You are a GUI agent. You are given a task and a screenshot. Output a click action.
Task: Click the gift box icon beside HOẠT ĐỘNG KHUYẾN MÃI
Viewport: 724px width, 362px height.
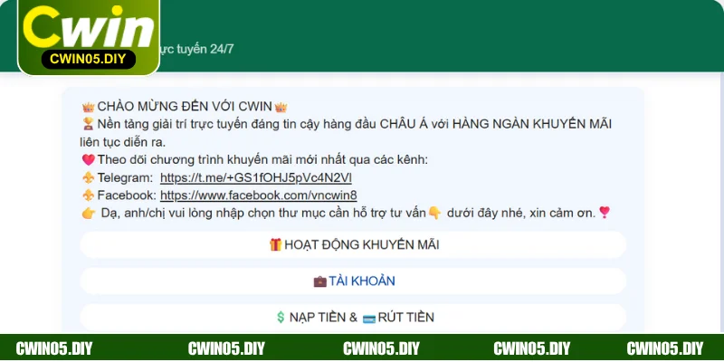[276, 244]
